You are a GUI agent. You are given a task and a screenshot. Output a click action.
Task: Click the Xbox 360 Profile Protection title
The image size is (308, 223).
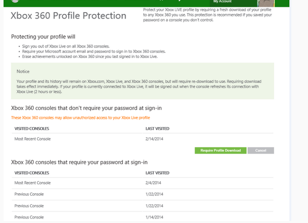(68, 16)
